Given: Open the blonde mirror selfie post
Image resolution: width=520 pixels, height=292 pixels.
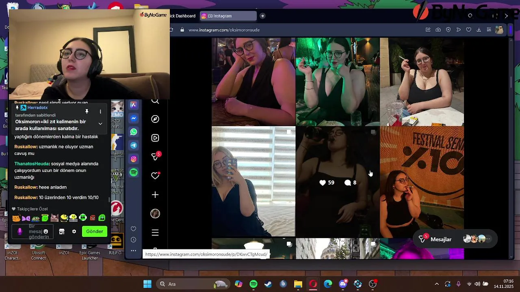Looking at the screenshot, I should click(x=253, y=182).
